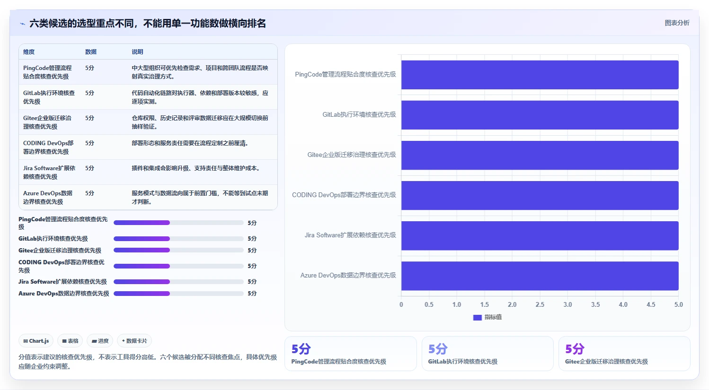Select the 数据卡片 tag chip
This screenshot has width=709, height=390.
pyautogui.click(x=134, y=341)
